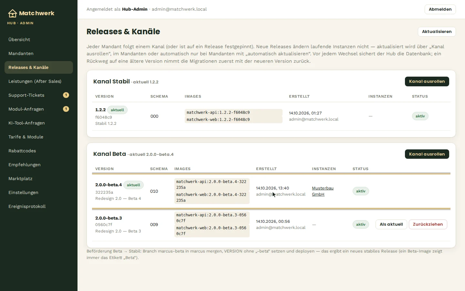
Task: Open Modul-Anfragen section
Action: tap(39, 109)
